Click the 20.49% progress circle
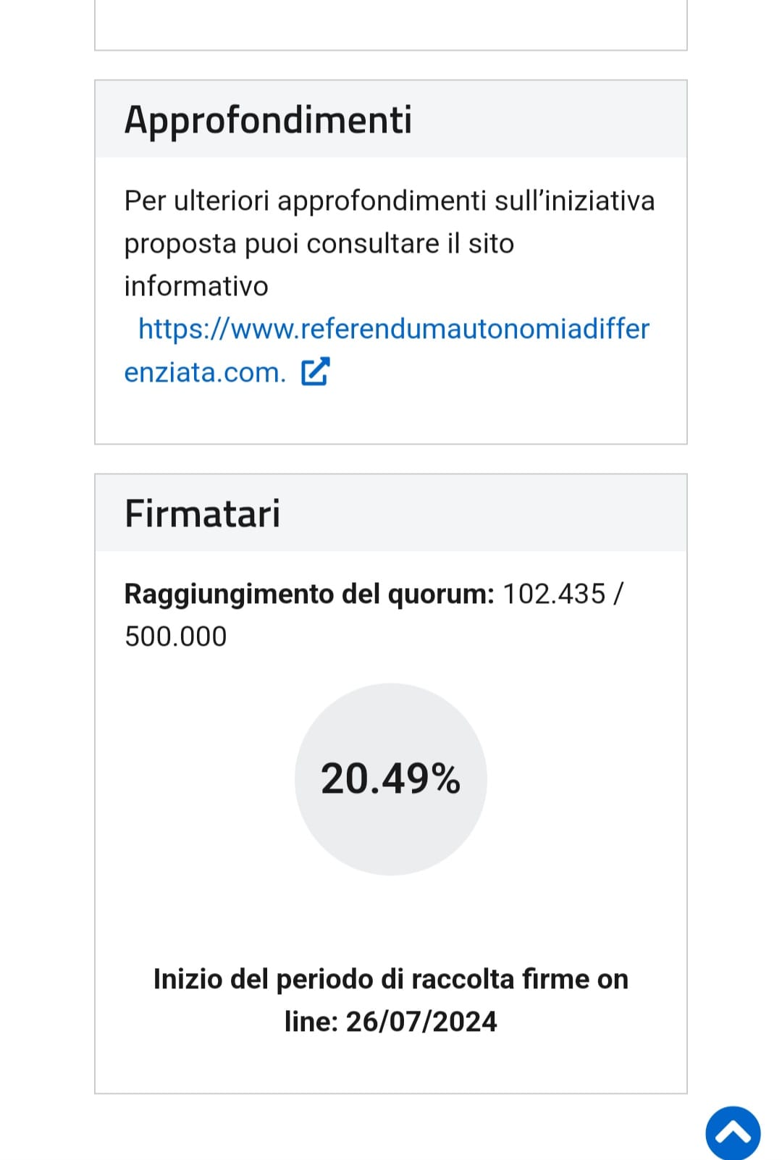This screenshot has width=782, height=1160. [x=390, y=779]
